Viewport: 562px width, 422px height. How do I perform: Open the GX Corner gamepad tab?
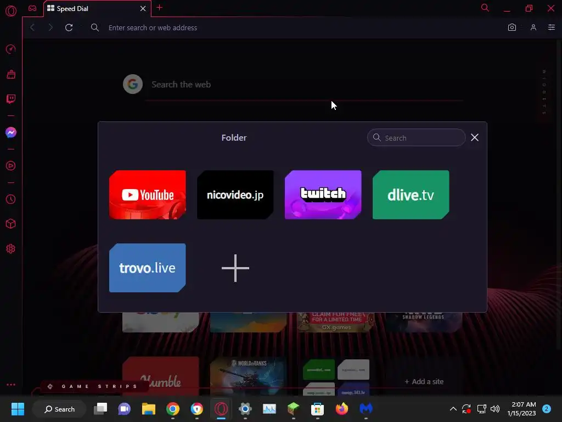coord(32,8)
